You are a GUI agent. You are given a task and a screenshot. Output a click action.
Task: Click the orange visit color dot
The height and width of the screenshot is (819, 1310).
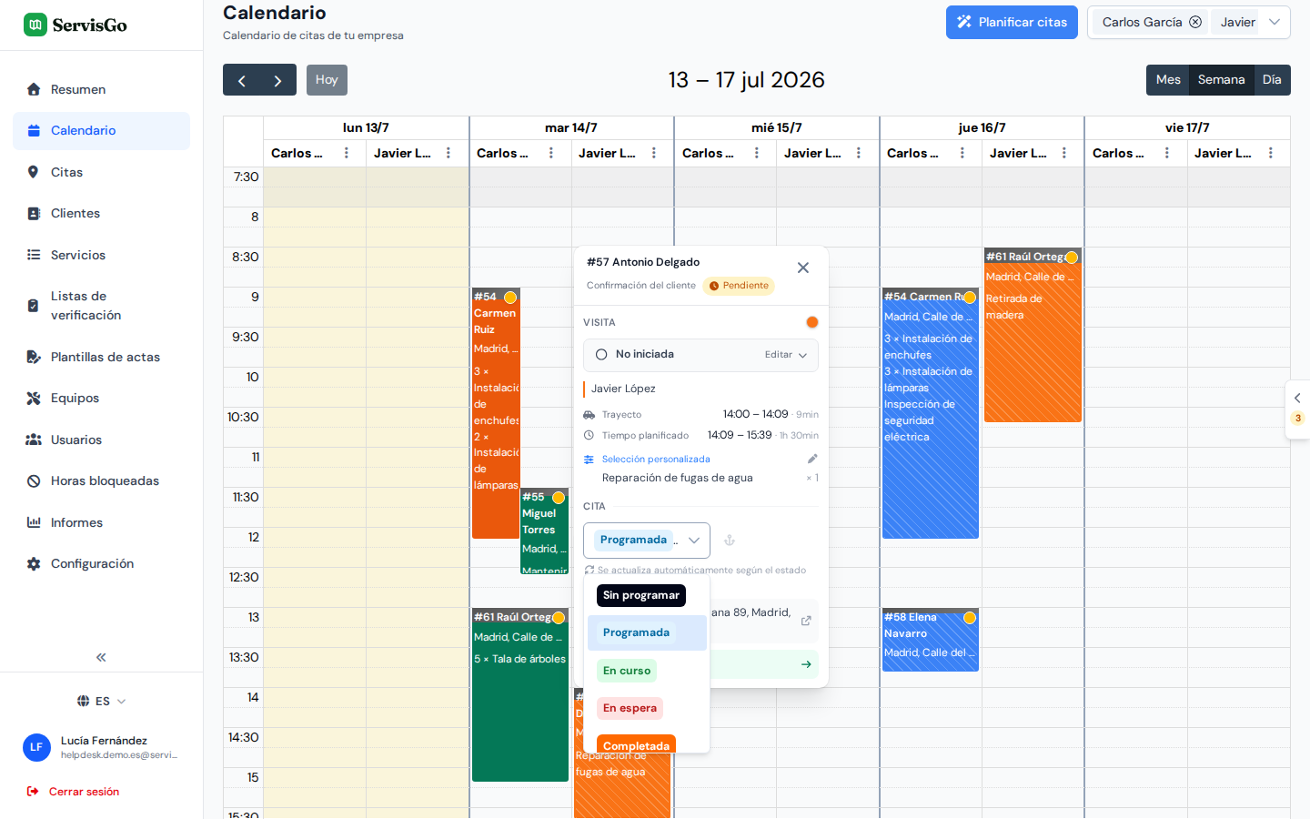tap(812, 322)
